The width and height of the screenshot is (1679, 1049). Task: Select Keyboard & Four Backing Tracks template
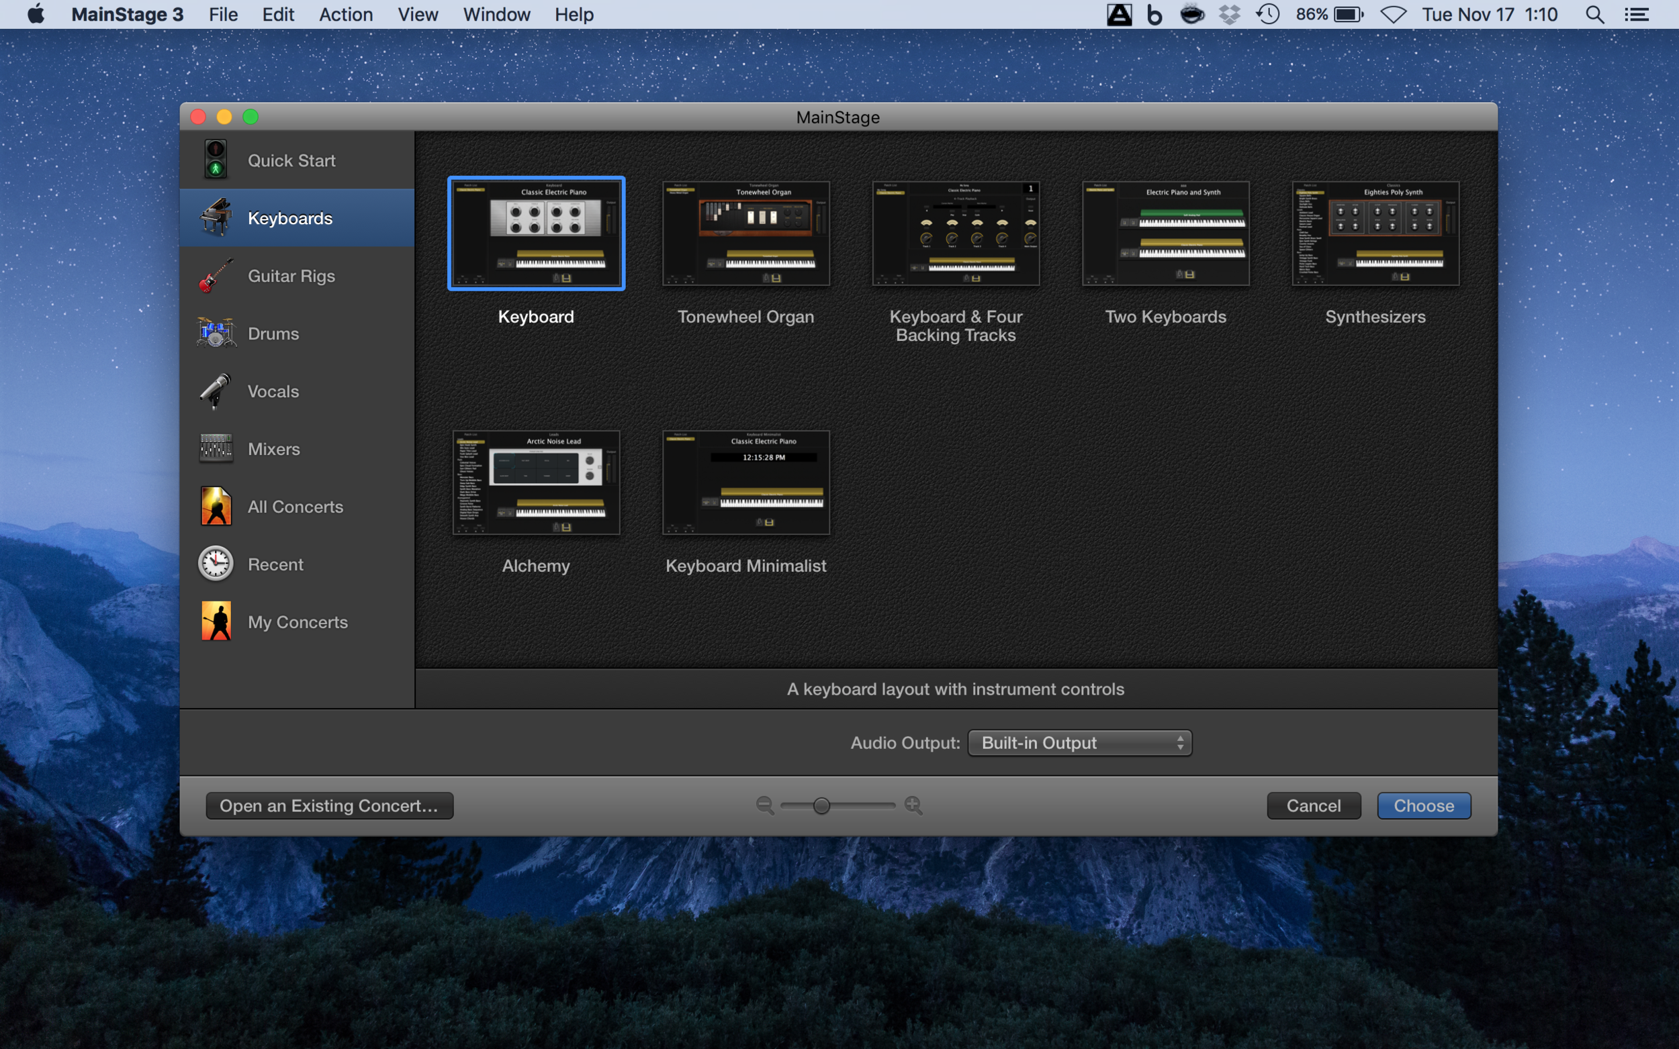pyautogui.click(x=956, y=233)
